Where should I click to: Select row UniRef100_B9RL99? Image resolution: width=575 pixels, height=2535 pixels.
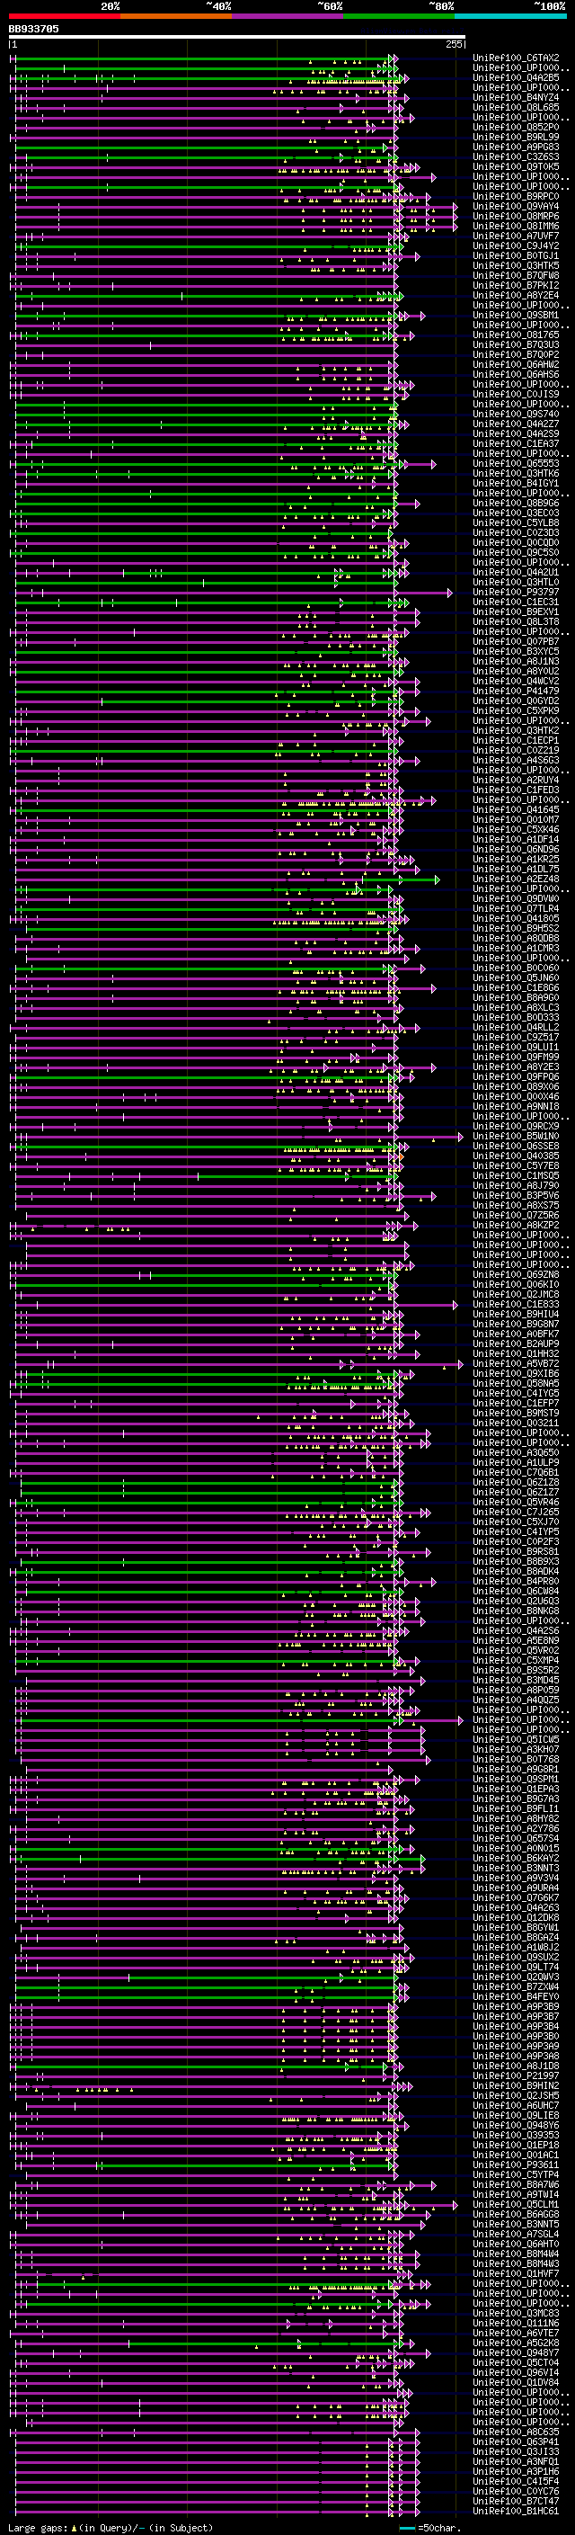pos(516,137)
